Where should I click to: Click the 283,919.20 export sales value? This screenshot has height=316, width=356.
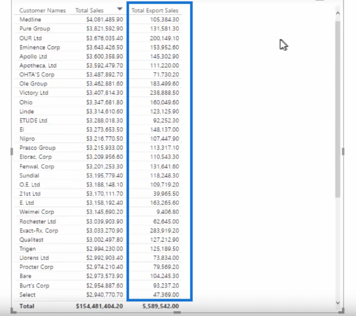[165, 231]
